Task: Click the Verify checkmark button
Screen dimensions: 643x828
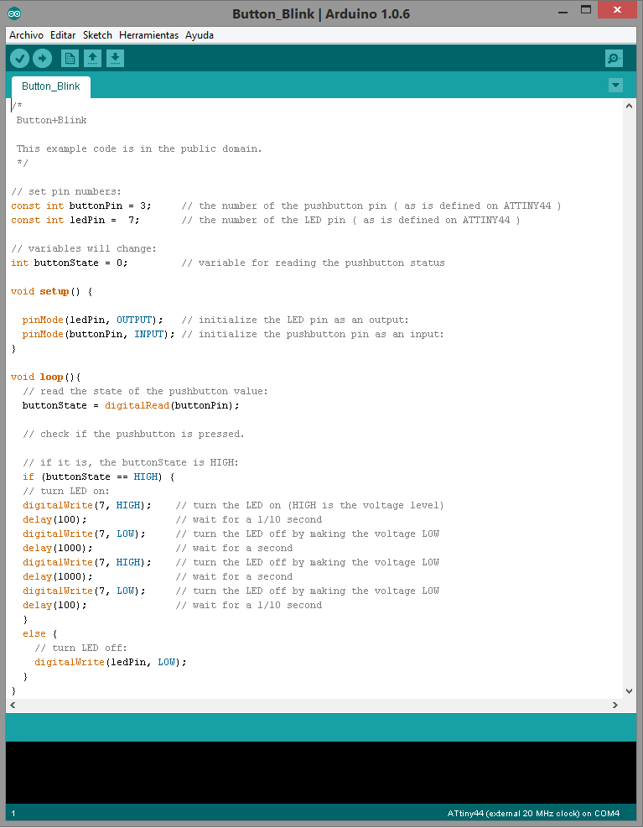Action: pyautogui.click(x=19, y=58)
